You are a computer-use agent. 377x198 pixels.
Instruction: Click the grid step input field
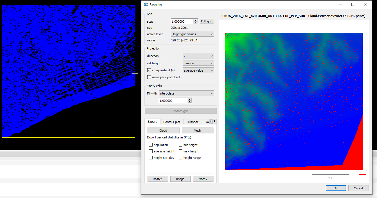182,21
